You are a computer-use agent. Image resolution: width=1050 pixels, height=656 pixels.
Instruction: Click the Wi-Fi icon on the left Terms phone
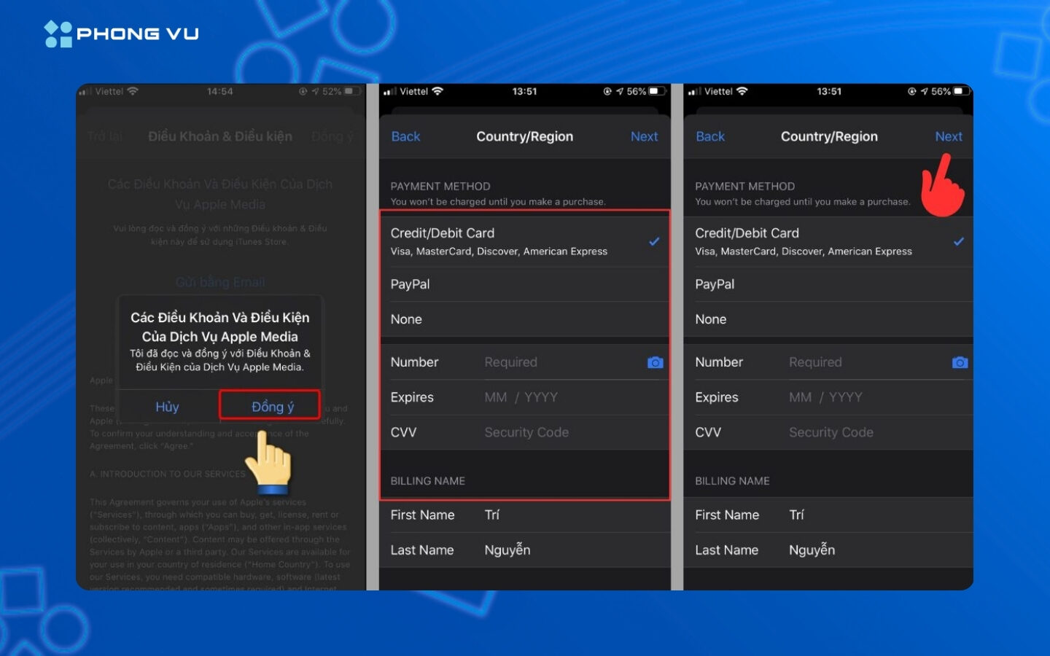(133, 91)
